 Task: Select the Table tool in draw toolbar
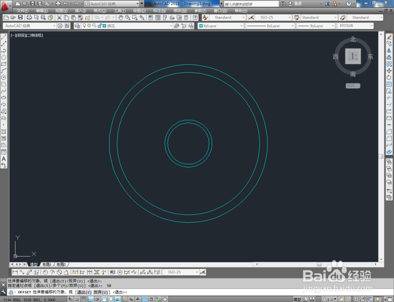coord(4,152)
